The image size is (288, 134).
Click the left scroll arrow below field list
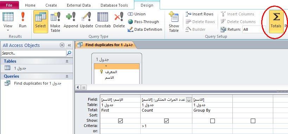coord(78,87)
